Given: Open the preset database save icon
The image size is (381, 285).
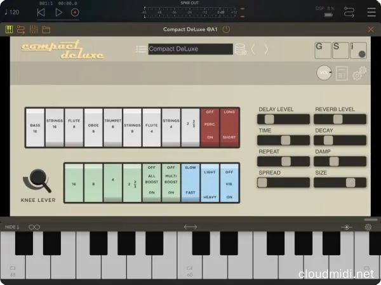Looking at the screenshot, I should click(240, 49).
